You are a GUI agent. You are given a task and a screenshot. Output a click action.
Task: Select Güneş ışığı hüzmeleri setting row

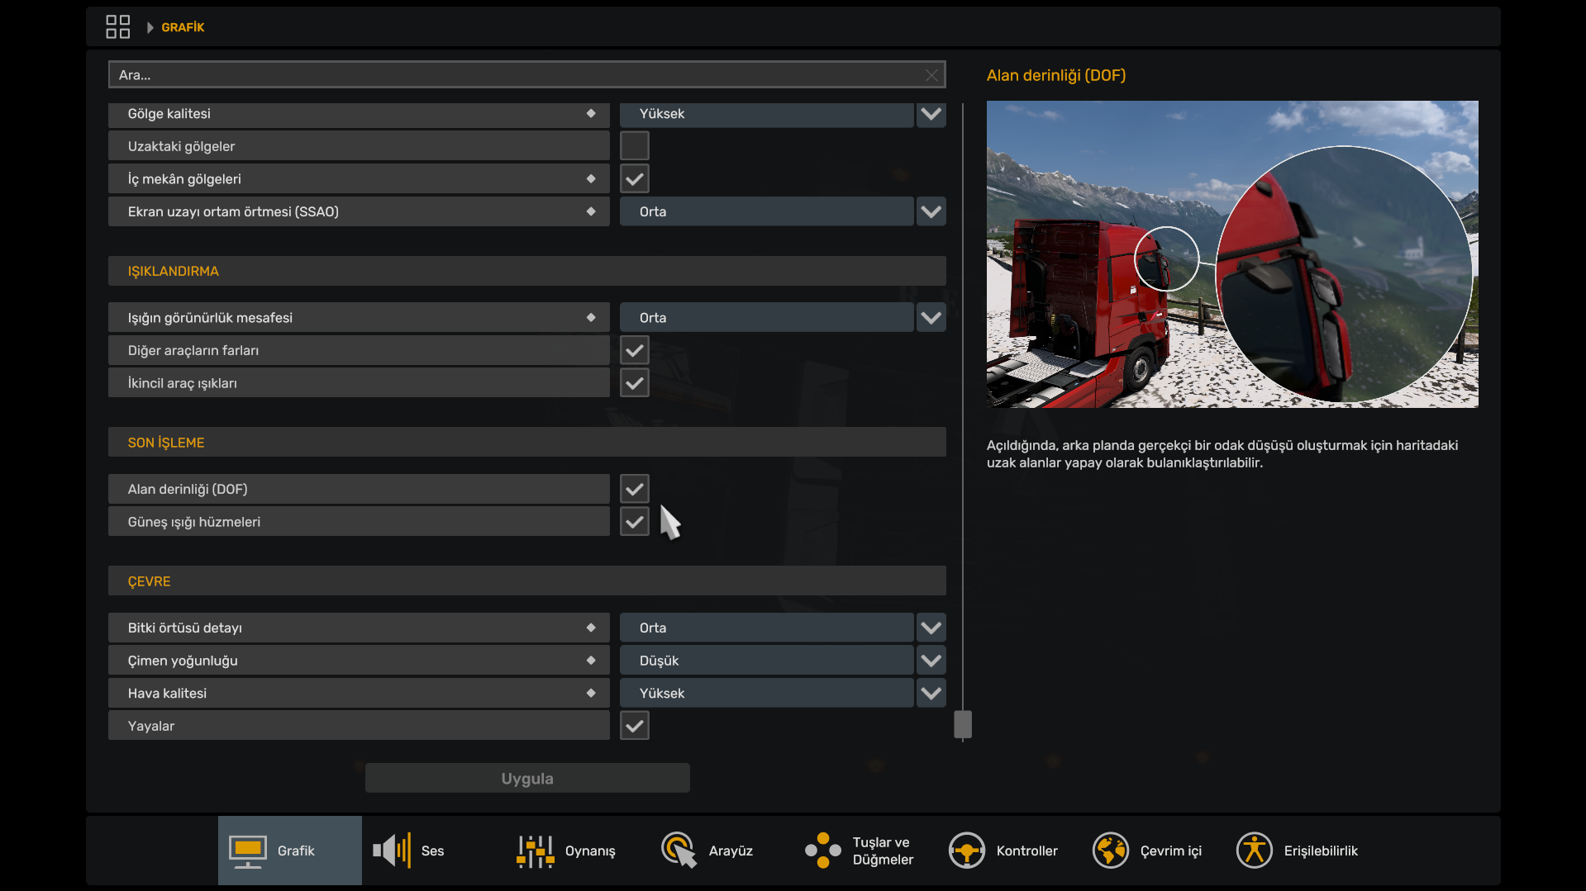click(x=359, y=522)
